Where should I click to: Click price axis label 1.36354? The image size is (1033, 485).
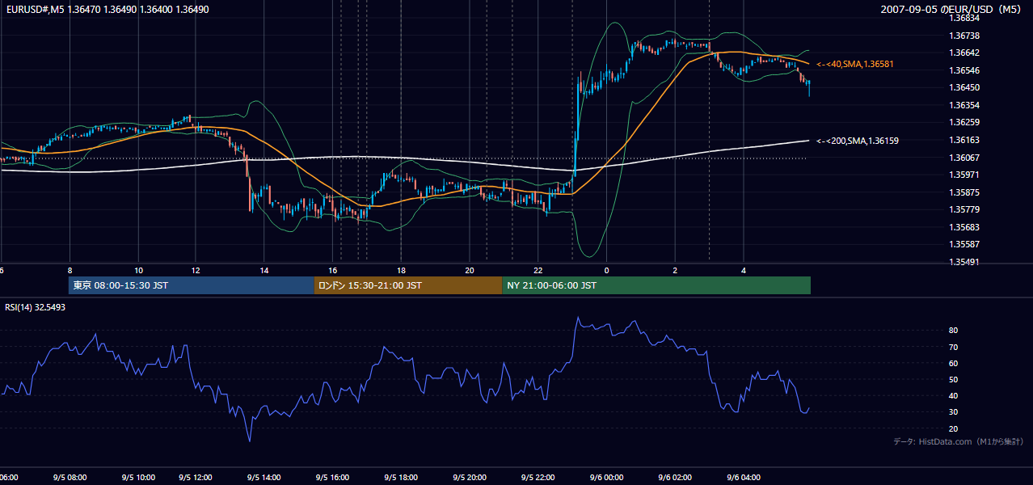tap(963, 105)
